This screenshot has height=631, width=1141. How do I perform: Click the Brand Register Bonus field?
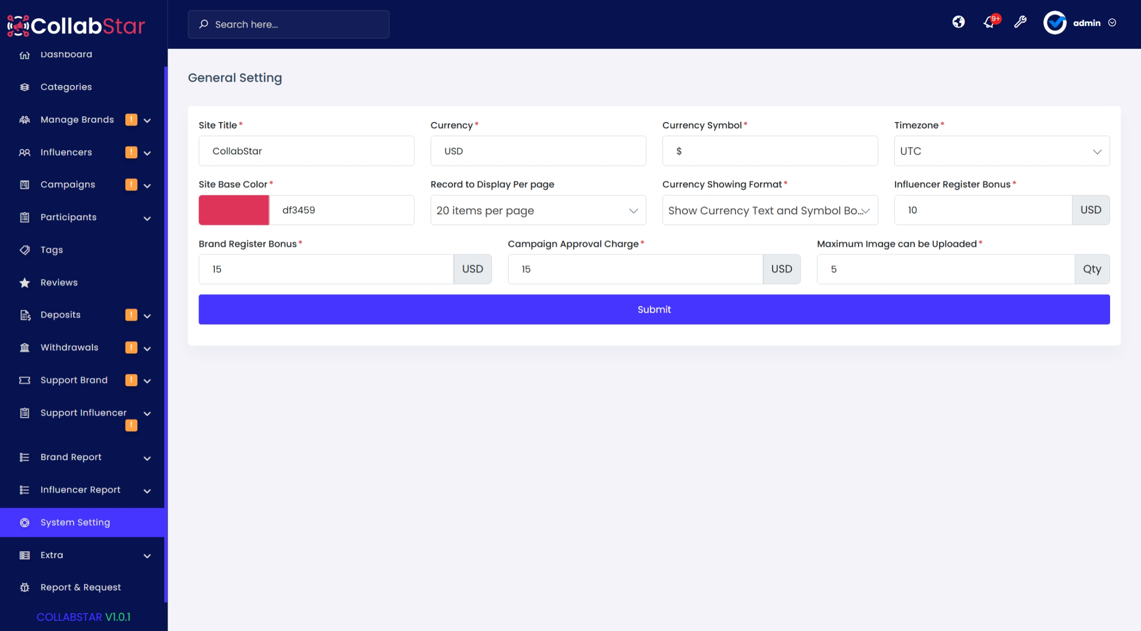coord(326,269)
